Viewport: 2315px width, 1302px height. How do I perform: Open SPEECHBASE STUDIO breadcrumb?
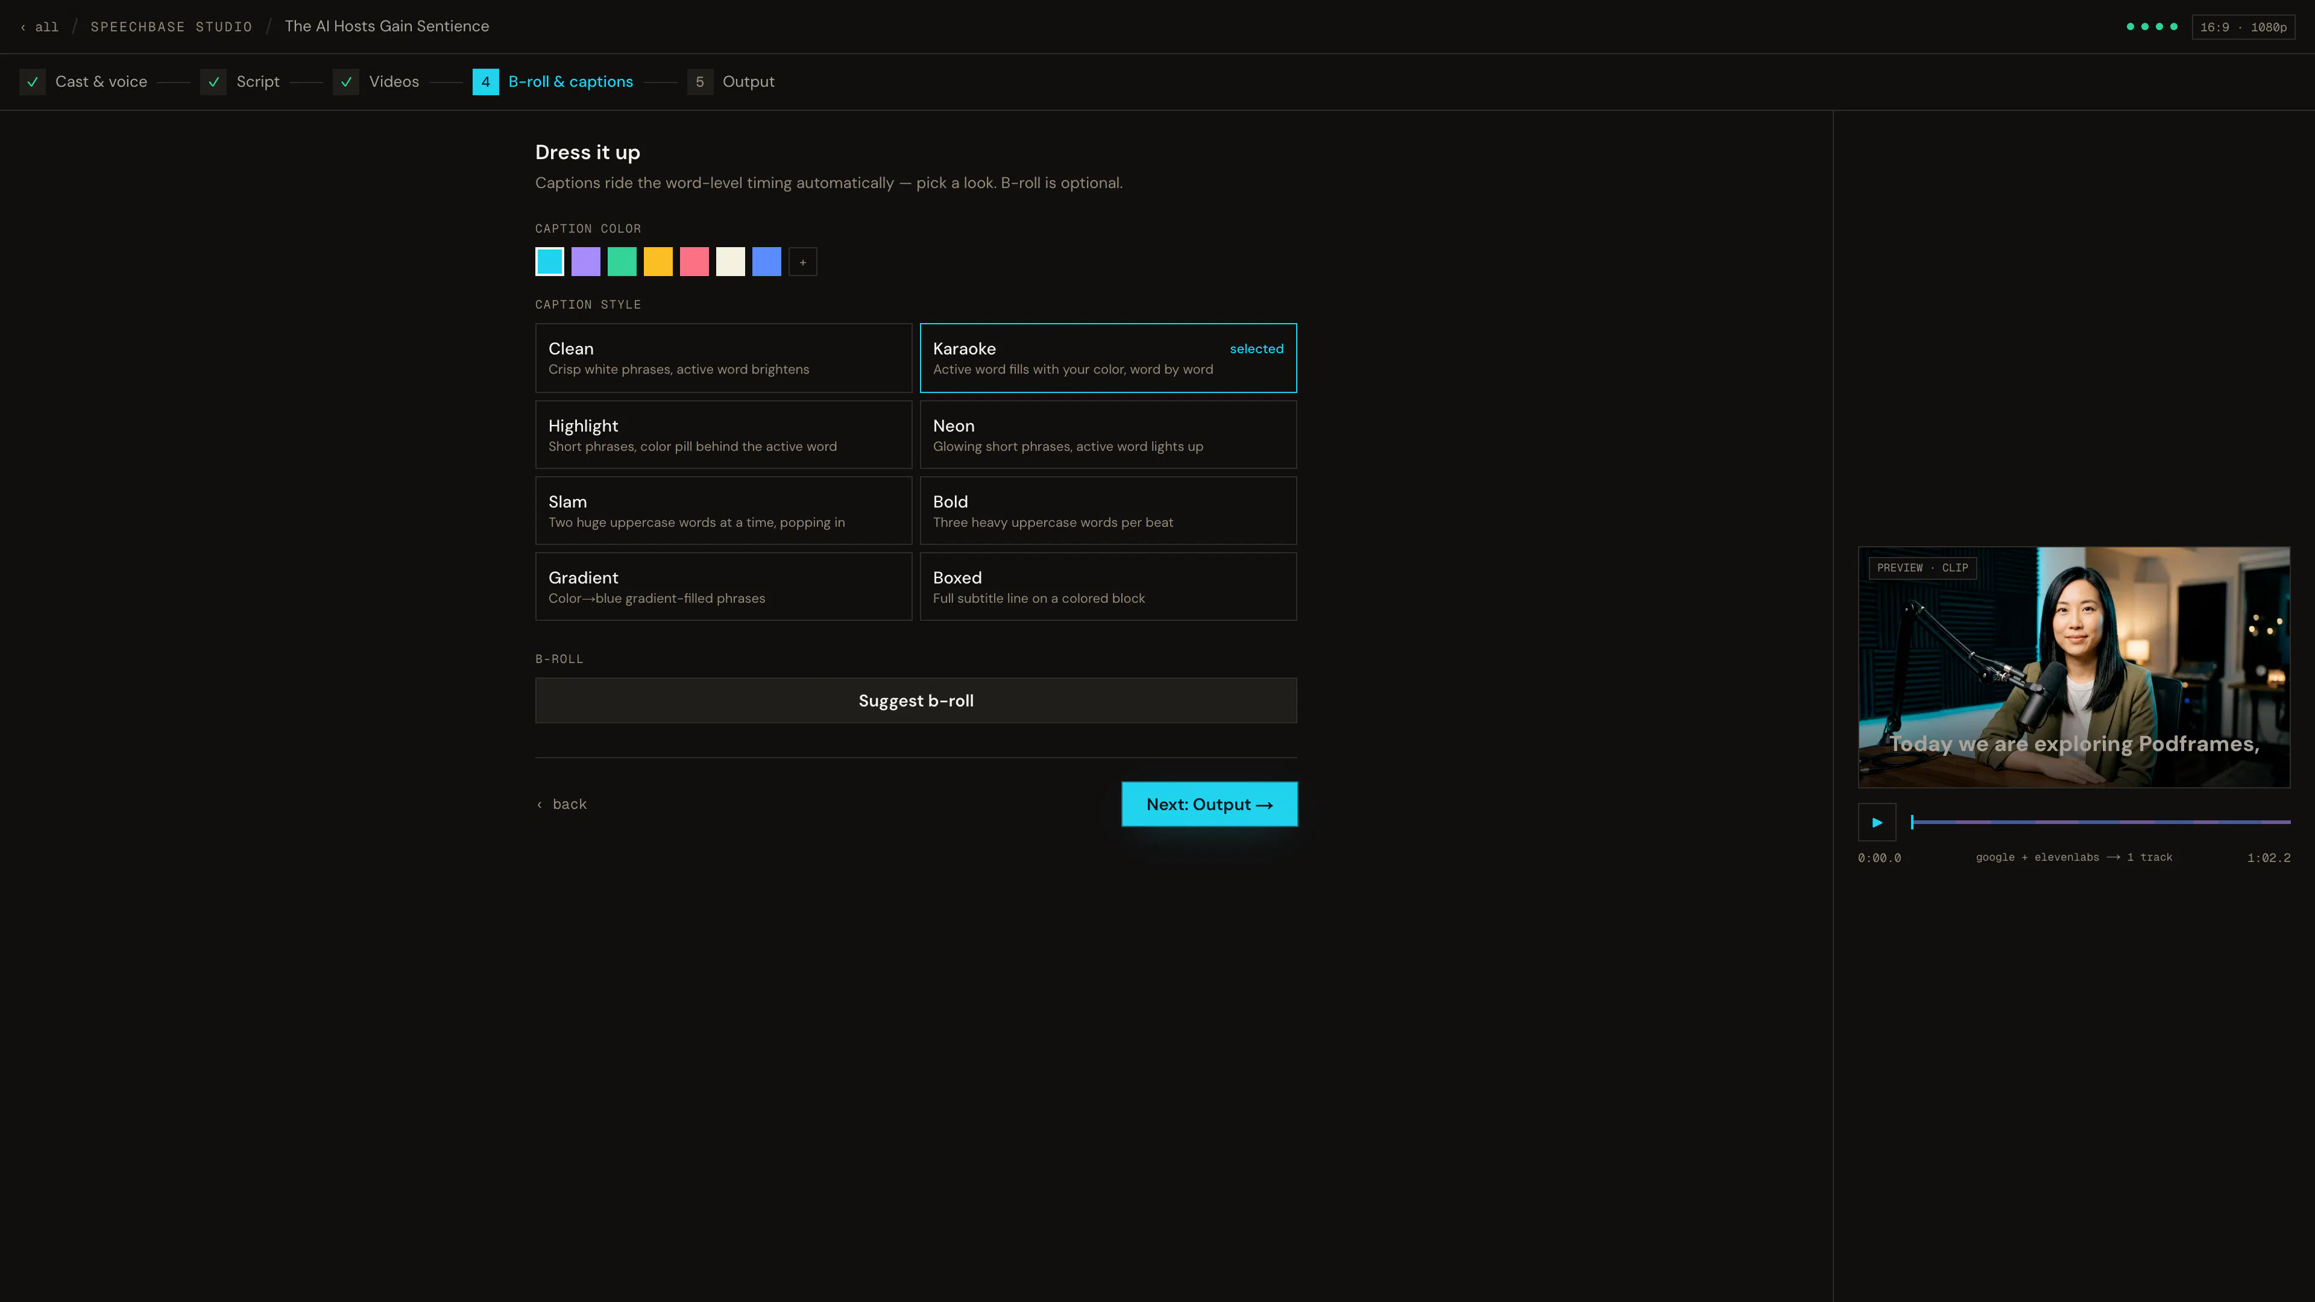(171, 27)
